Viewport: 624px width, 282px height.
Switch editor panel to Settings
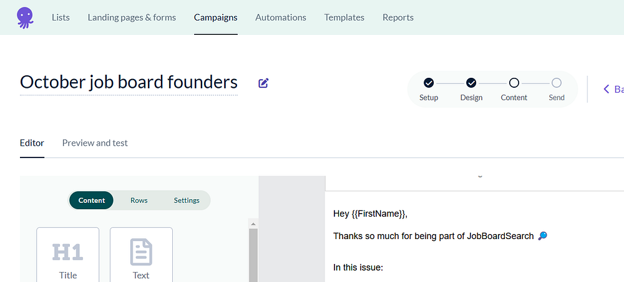pyautogui.click(x=187, y=200)
